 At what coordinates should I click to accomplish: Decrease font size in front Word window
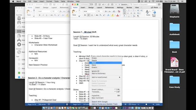110,11
